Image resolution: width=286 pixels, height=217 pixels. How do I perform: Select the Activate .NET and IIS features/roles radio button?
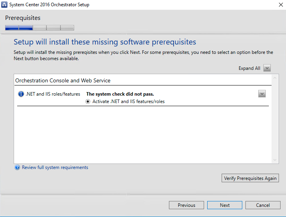click(88, 101)
